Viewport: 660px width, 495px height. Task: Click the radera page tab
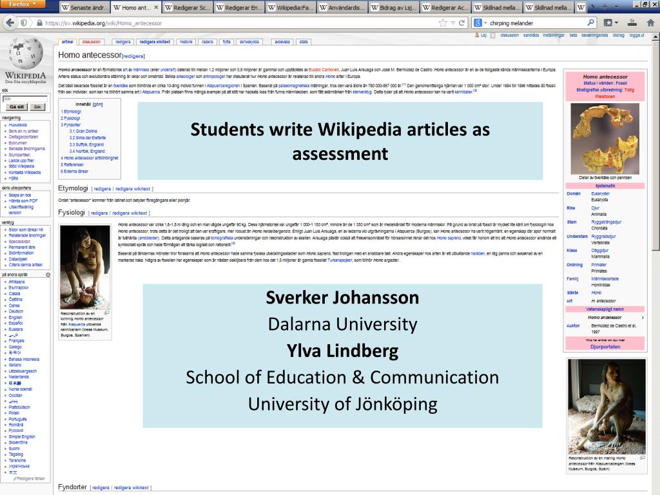coord(208,42)
